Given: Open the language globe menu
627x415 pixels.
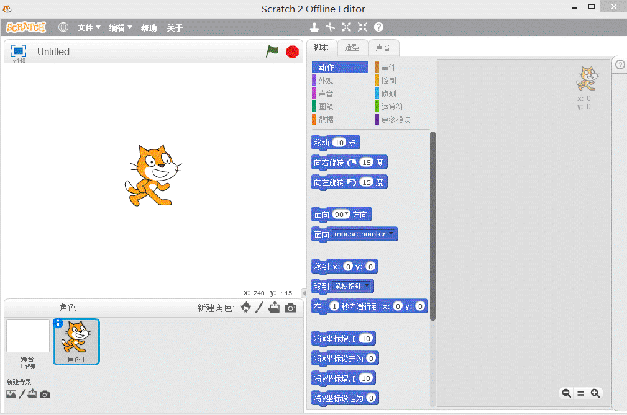Looking at the screenshot, I should [63, 27].
